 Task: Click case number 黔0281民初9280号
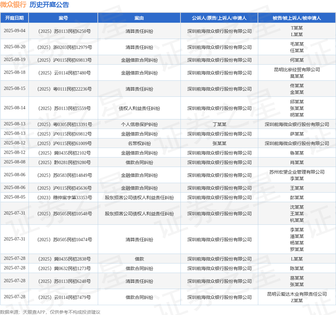[64, 162]
